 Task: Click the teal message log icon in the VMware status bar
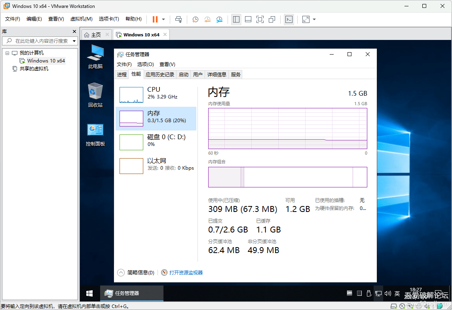[x=439, y=306]
